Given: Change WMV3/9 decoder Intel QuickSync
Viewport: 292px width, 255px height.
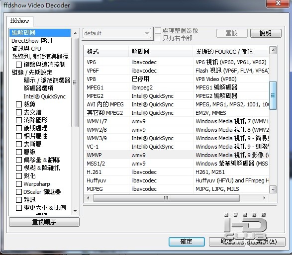Looking at the screenshot, I should pos(161,138).
